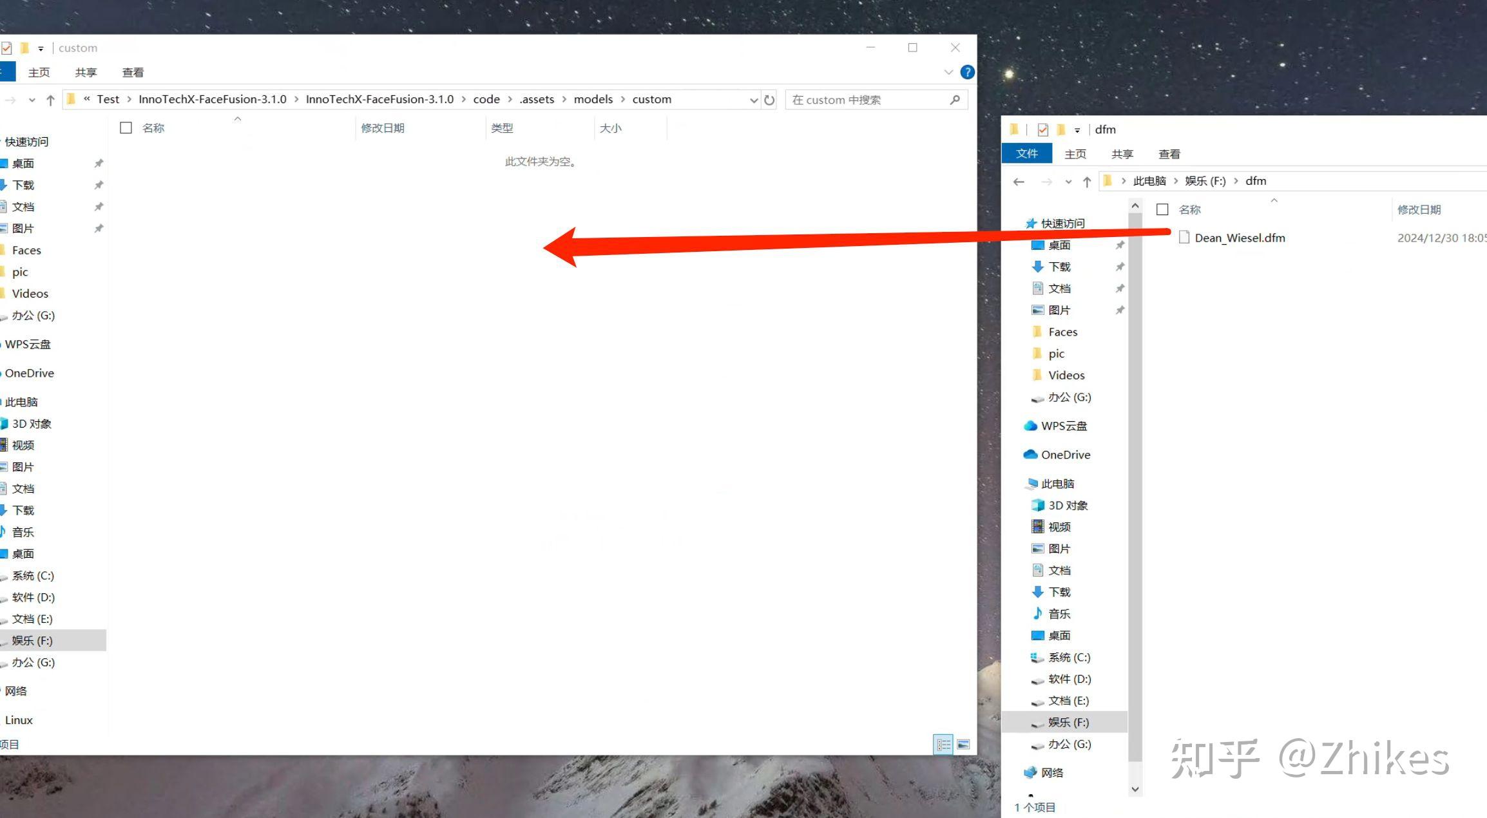Switch to large icons view in status bar
The height and width of the screenshot is (818, 1487).
click(x=963, y=745)
